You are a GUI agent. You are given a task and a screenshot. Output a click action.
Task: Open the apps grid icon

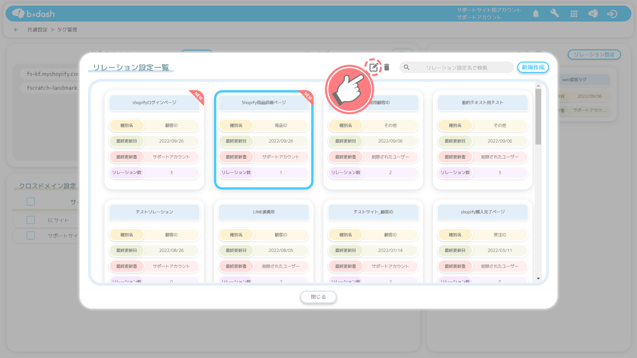[x=574, y=14]
